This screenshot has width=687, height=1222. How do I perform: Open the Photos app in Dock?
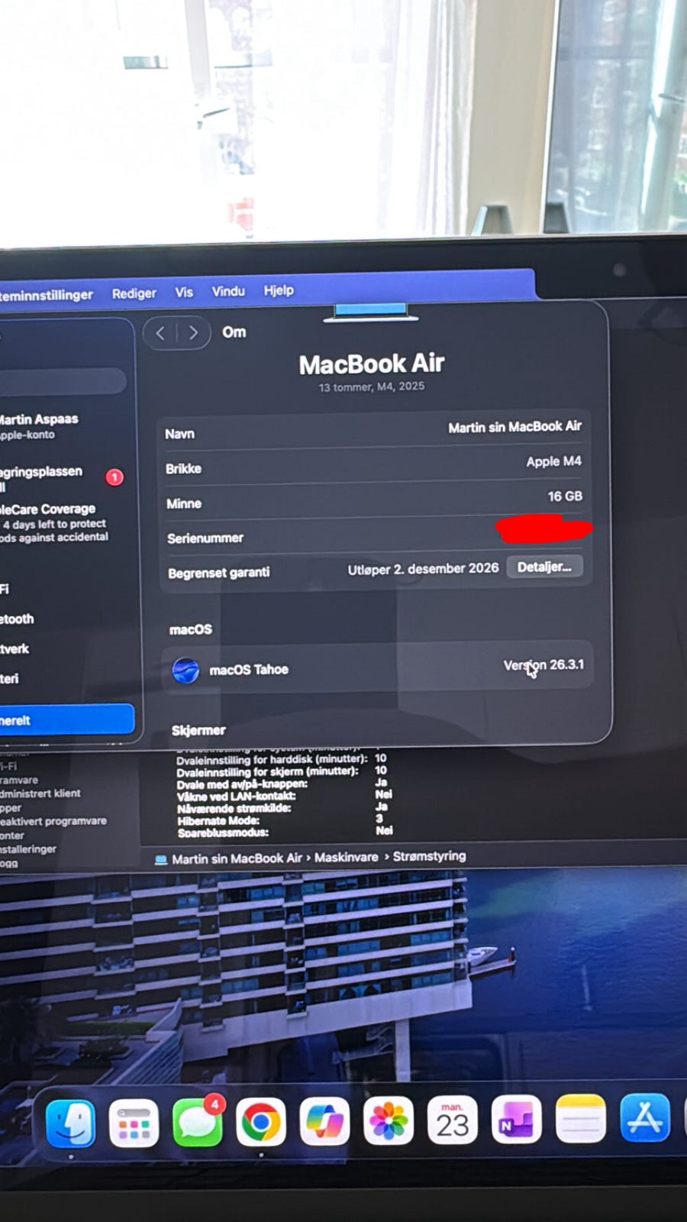pyautogui.click(x=389, y=1120)
